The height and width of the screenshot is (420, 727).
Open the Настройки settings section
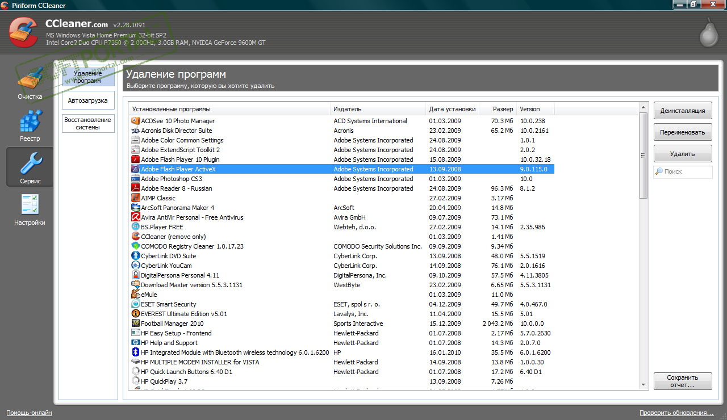click(30, 210)
